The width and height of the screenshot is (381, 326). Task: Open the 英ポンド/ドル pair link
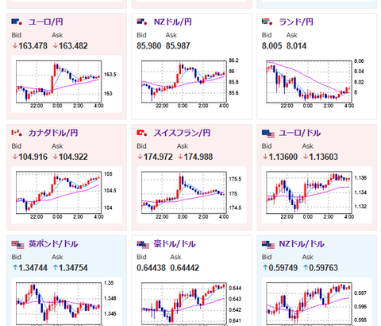[53, 244]
